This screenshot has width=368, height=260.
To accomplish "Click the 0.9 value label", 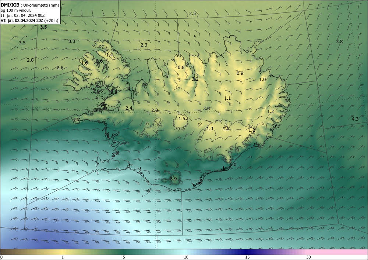I will point(240,73).
